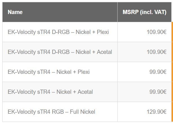Click the word "Plexi" in the first row
Screen dimensions: 173x123
[103, 32]
